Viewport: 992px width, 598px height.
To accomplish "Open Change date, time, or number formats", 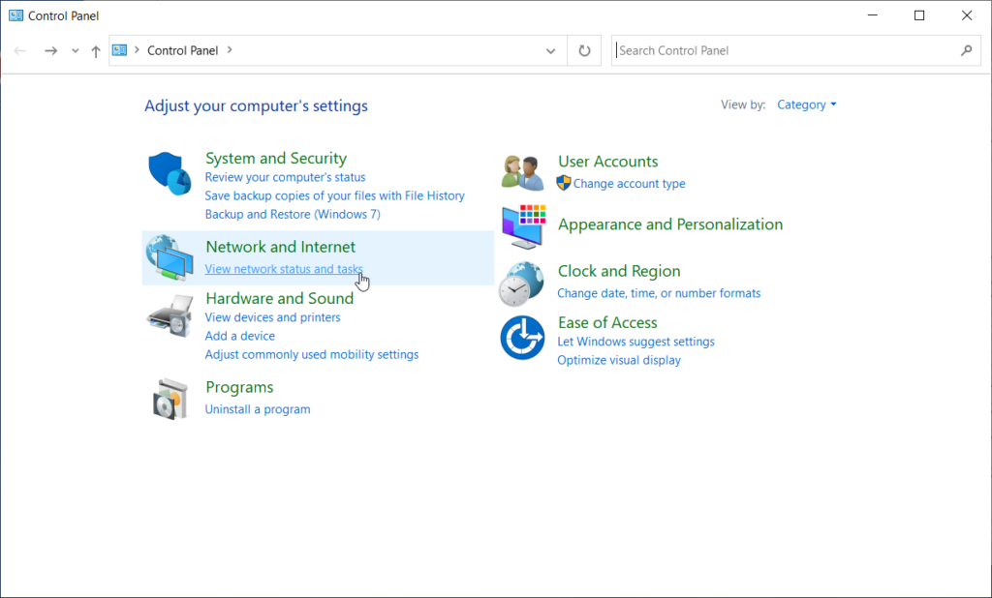I will [x=662, y=292].
